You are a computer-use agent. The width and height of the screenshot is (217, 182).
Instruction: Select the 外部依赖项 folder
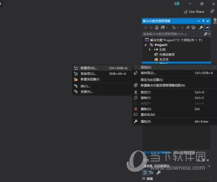(x=165, y=55)
